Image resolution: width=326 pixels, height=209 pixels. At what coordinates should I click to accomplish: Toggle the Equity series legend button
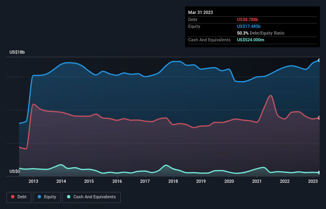pos(47,197)
